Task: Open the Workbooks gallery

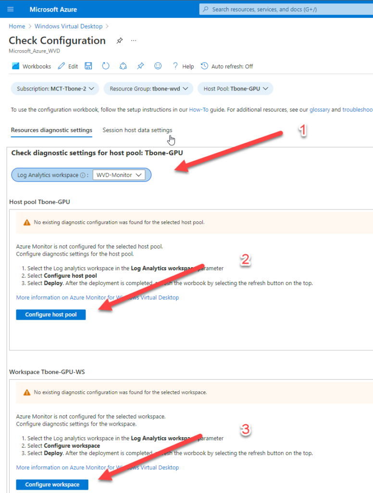Action: coord(31,66)
